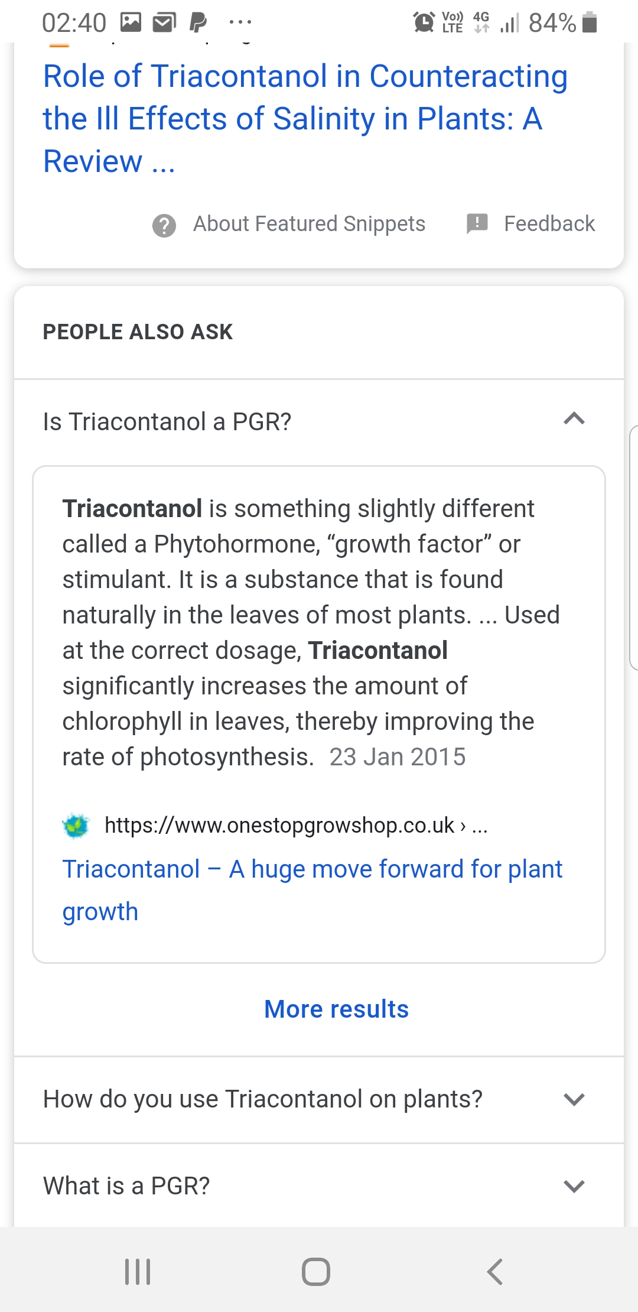This screenshot has width=638, height=1312.
Task: Tap the edge panel handle on right side
Action: click(633, 547)
